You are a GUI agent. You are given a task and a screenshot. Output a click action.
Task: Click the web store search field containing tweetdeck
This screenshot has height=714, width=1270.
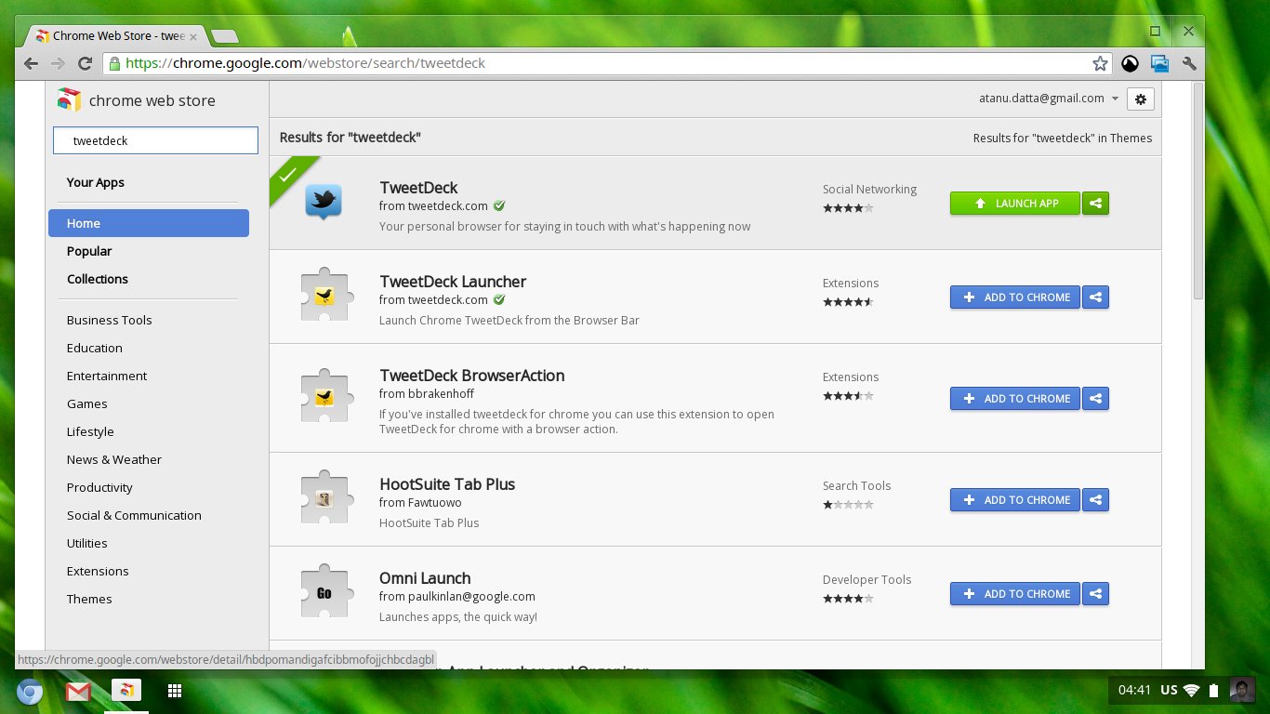coord(155,140)
